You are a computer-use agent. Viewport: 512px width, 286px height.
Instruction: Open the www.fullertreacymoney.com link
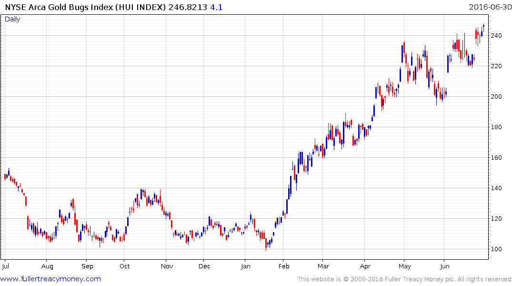(x=50, y=279)
